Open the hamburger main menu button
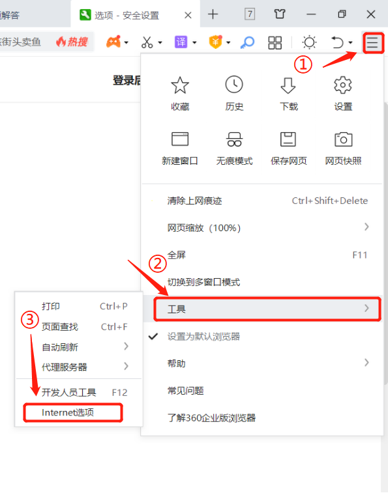Image resolution: width=388 pixels, height=493 pixels. (x=372, y=42)
